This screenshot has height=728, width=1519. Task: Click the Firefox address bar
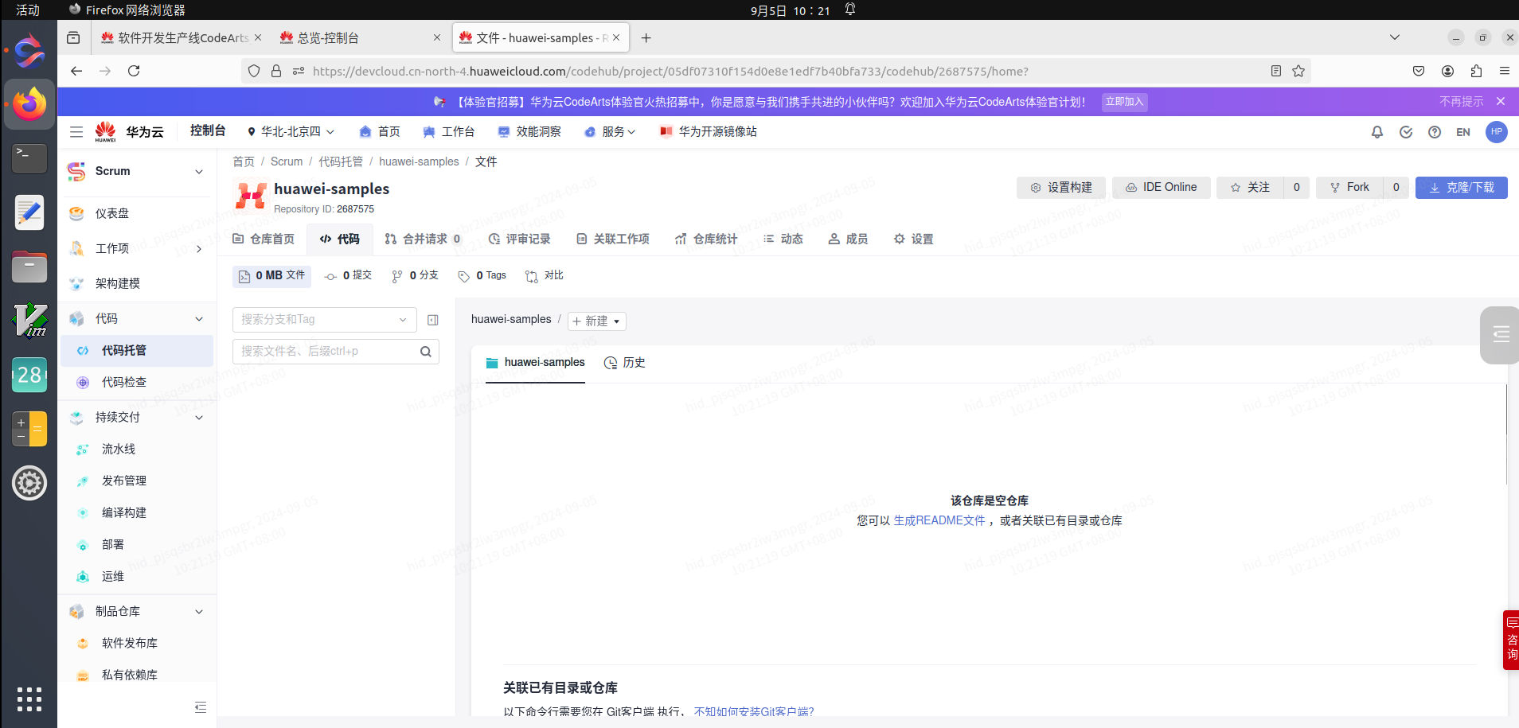(x=670, y=71)
